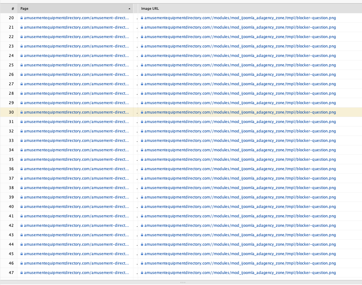Click the Page lock icon in row 35
This screenshot has height=285, width=362.
click(21, 159)
